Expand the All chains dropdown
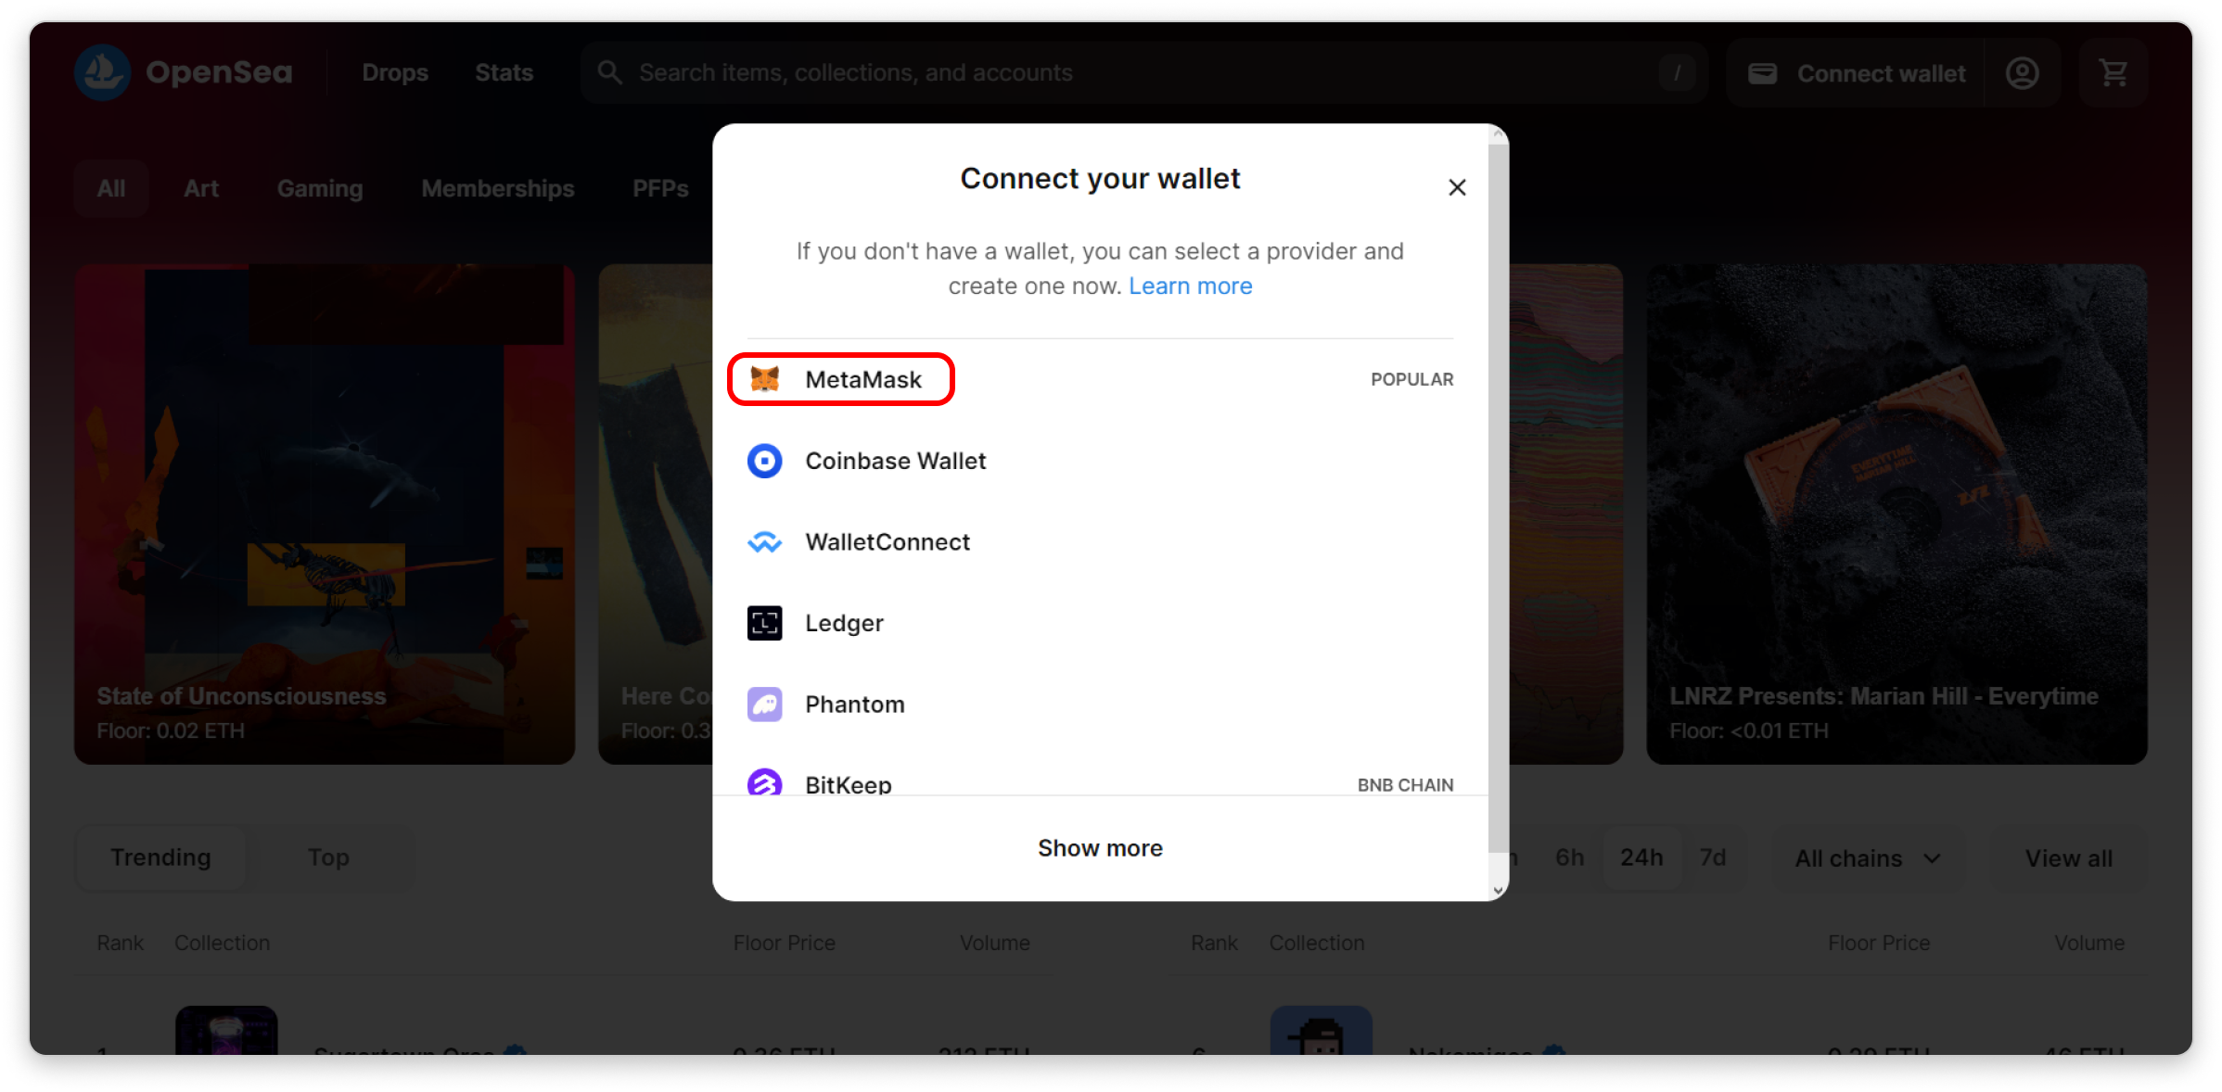The image size is (2222, 1092). (x=1868, y=858)
